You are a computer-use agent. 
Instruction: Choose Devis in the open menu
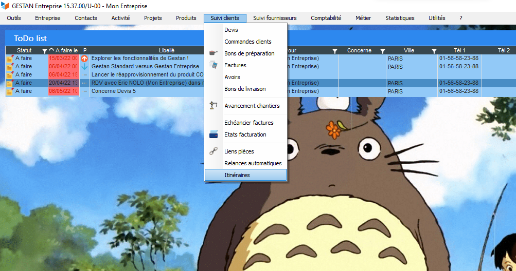point(231,30)
